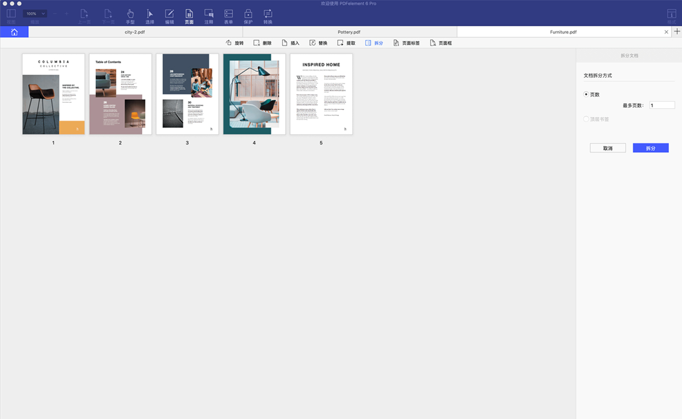The height and width of the screenshot is (419, 682).
Task: Switch to the Pottery.pdf tab
Action: coord(349,32)
